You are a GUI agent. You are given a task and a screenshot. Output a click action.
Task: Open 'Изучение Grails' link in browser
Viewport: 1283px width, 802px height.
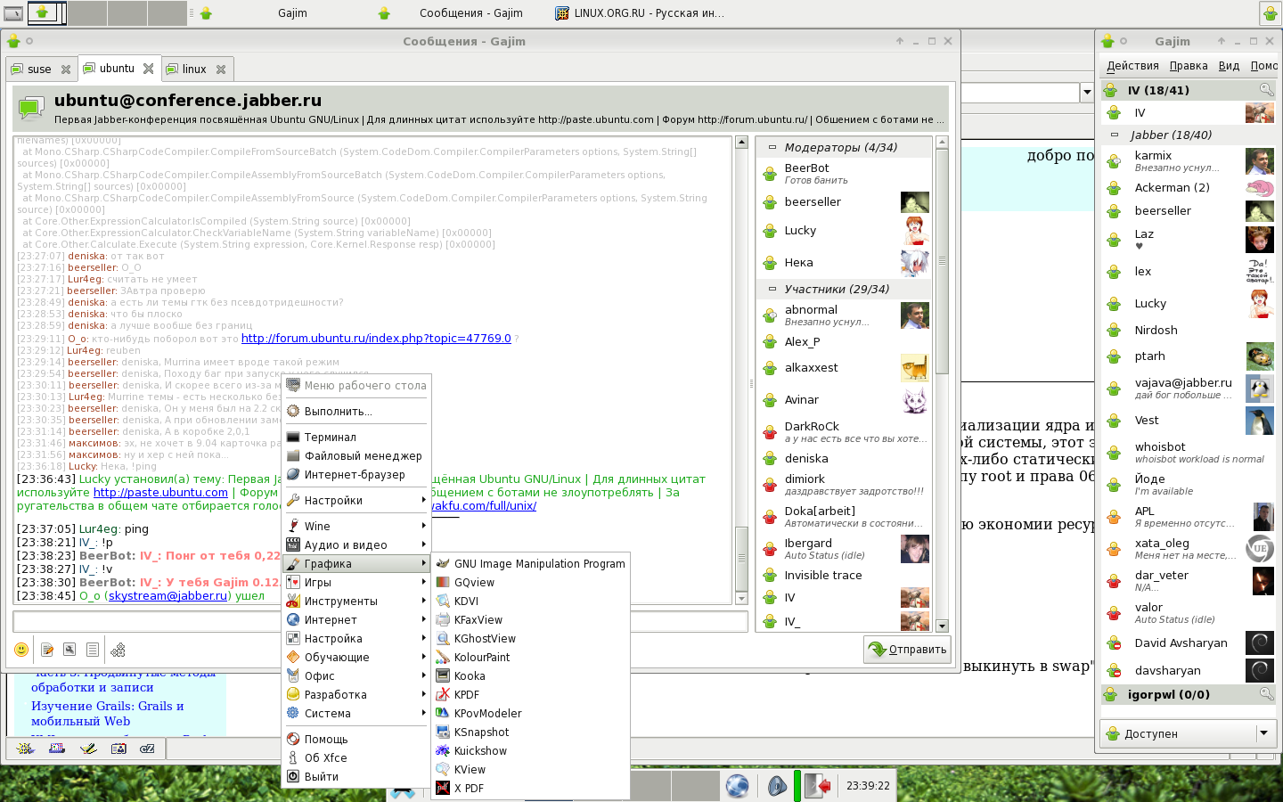107,713
